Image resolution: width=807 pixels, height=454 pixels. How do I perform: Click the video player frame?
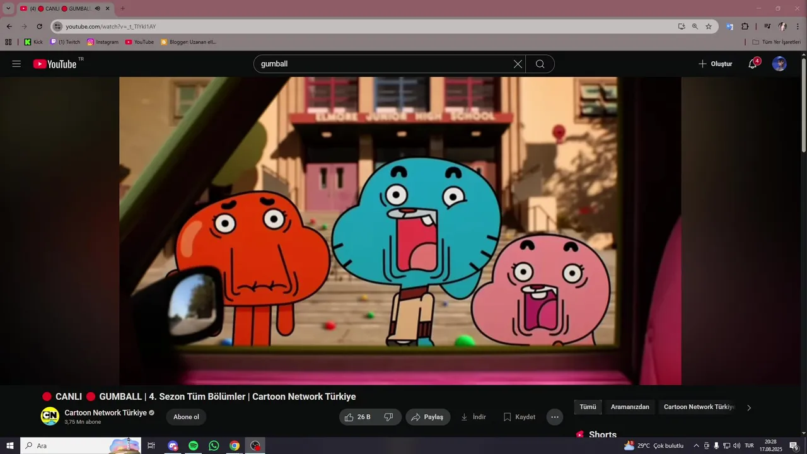[x=400, y=231]
